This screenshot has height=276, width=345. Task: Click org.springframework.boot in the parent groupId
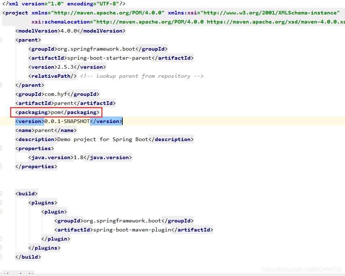[96, 49]
